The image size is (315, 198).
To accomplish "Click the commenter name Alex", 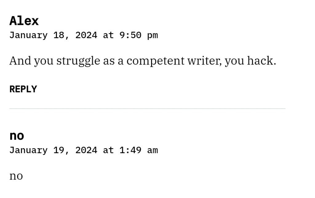I will pos(24,21).
